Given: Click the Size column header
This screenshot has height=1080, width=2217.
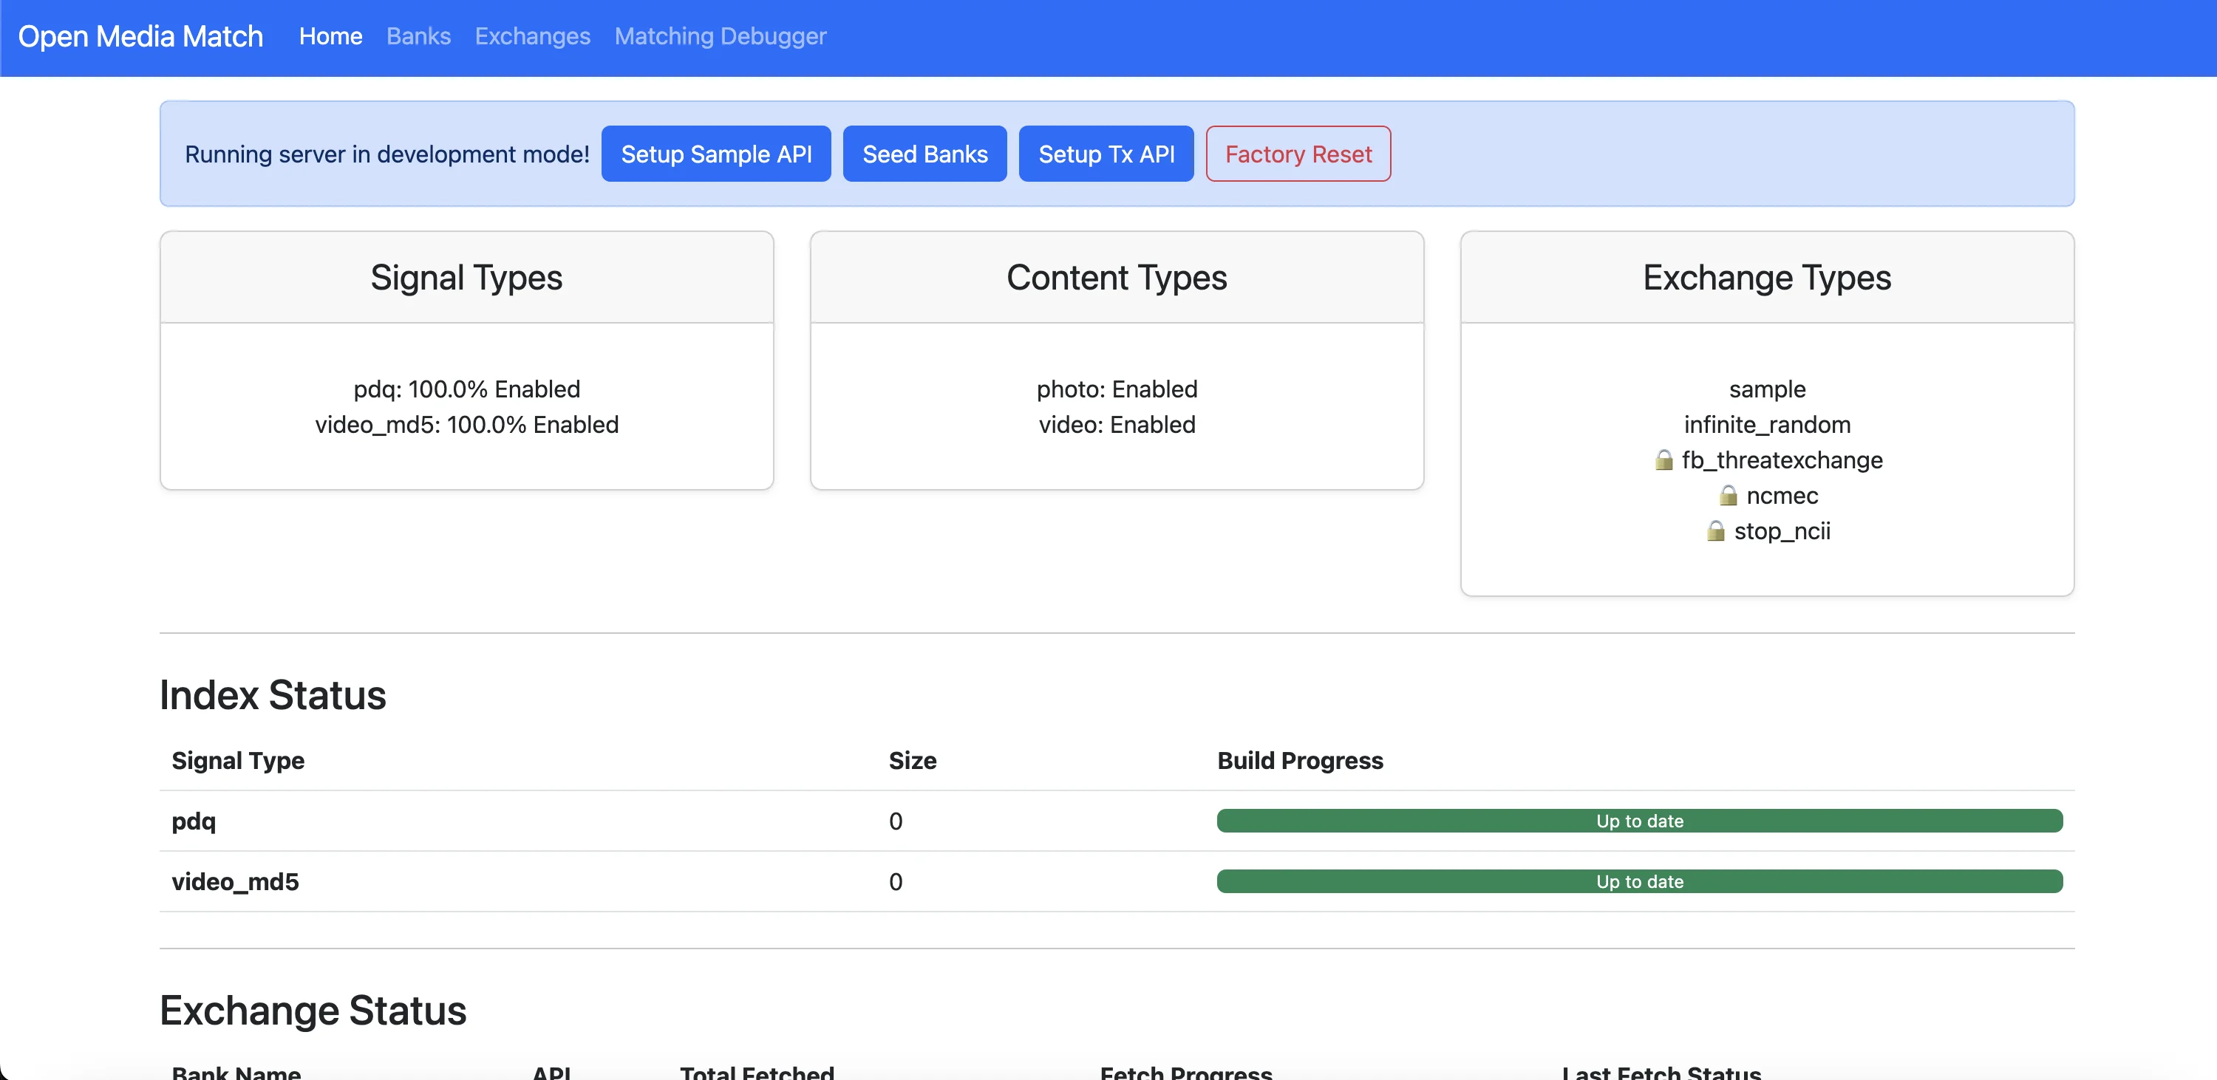Looking at the screenshot, I should pyautogui.click(x=912, y=761).
